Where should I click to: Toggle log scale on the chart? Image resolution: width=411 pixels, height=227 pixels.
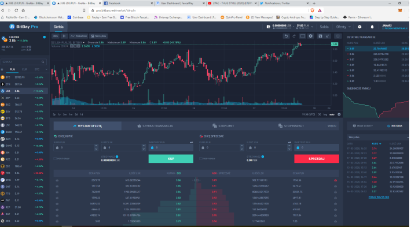pos(325,114)
